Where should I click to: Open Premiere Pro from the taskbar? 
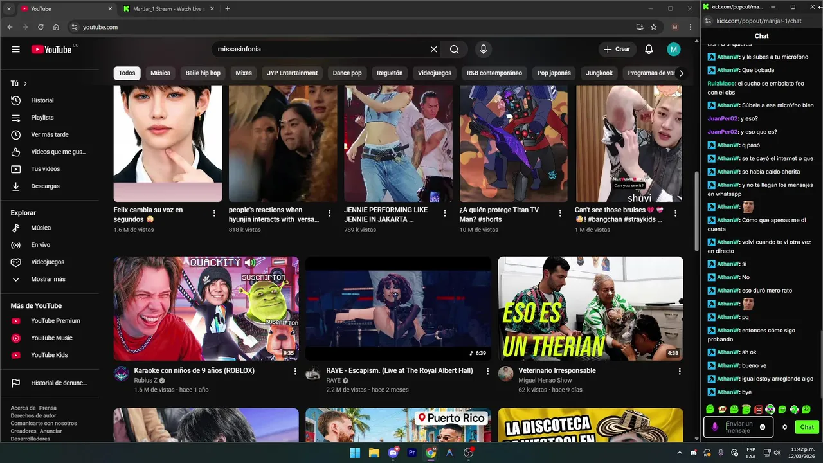point(412,453)
